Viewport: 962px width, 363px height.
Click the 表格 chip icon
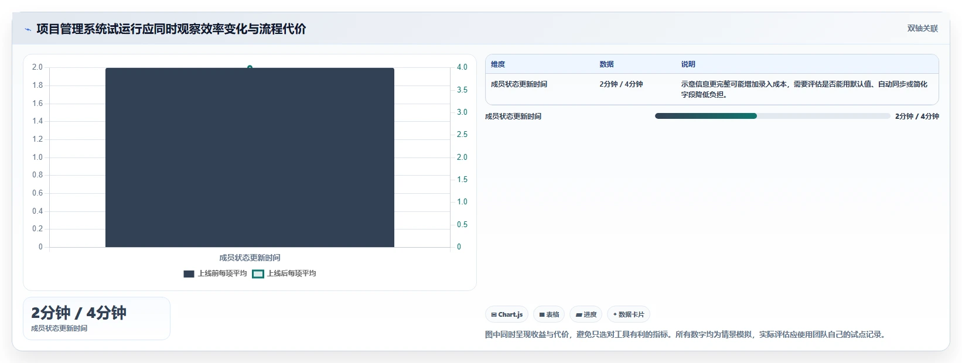click(542, 315)
